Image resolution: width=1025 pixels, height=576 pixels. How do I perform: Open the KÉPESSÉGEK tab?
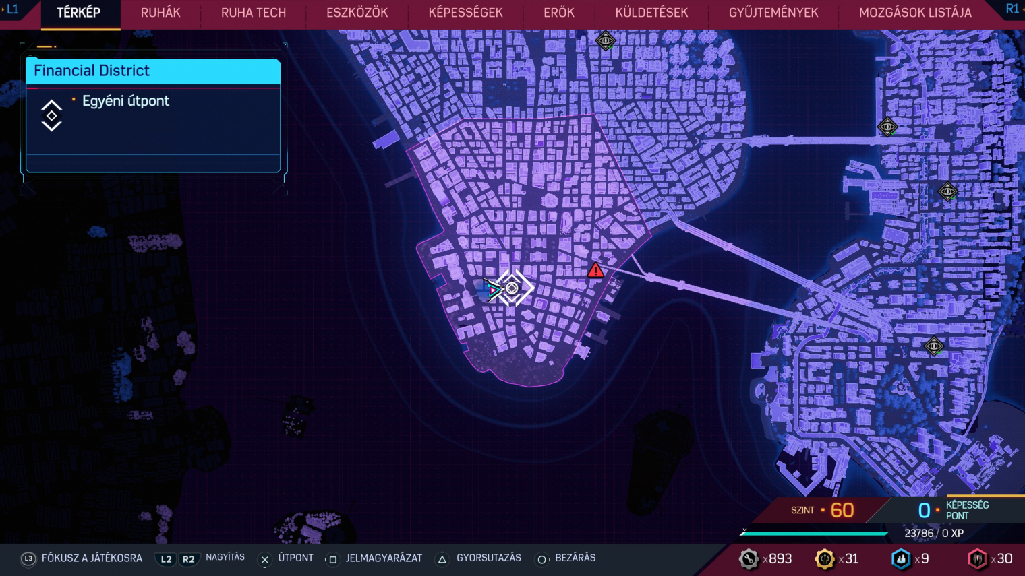click(x=466, y=13)
